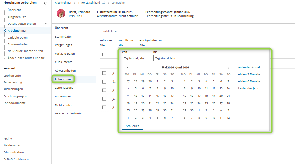Open the Stammdaten tab
295x164 pixels.
click(x=63, y=37)
